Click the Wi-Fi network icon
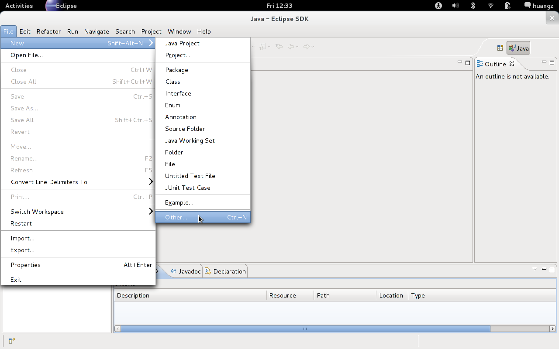This screenshot has height=349, width=559. tap(490, 6)
